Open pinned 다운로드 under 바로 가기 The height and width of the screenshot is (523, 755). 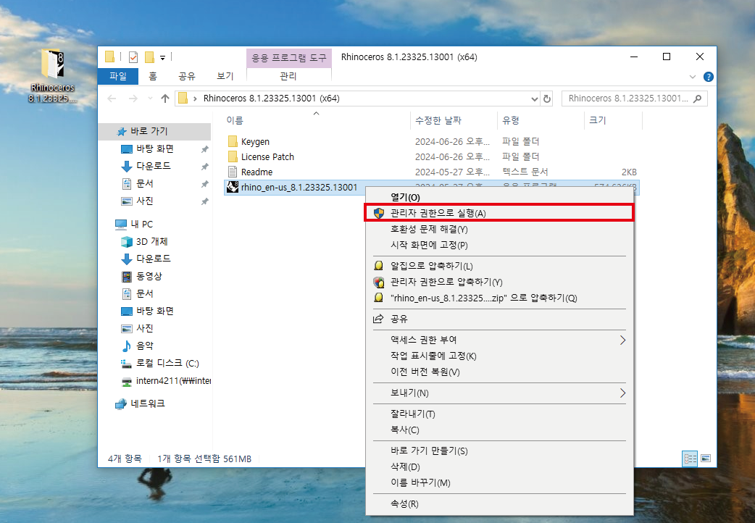(x=154, y=166)
